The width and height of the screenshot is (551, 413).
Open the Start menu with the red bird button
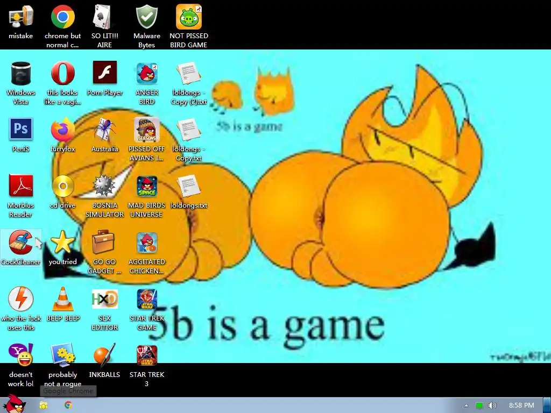(14, 404)
